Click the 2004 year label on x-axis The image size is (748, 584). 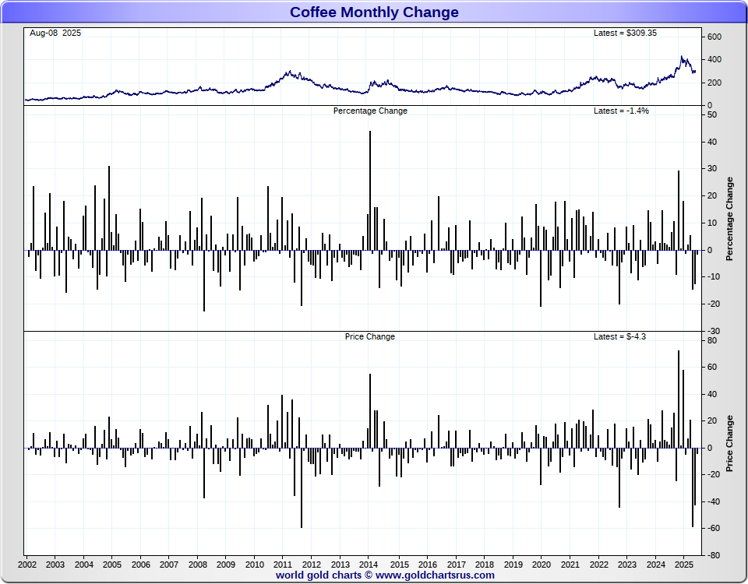84,565
